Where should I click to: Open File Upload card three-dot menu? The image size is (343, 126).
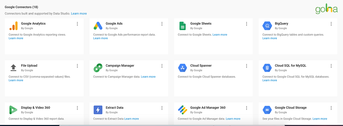[x=77, y=66]
